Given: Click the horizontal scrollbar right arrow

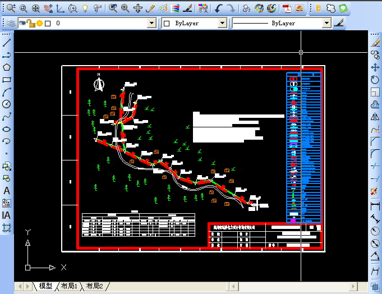Looking at the screenshot, I should tap(353, 286).
